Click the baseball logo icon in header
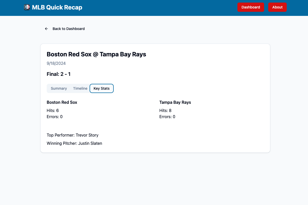Image resolution: width=308 pixels, height=205 pixels. point(27,7)
